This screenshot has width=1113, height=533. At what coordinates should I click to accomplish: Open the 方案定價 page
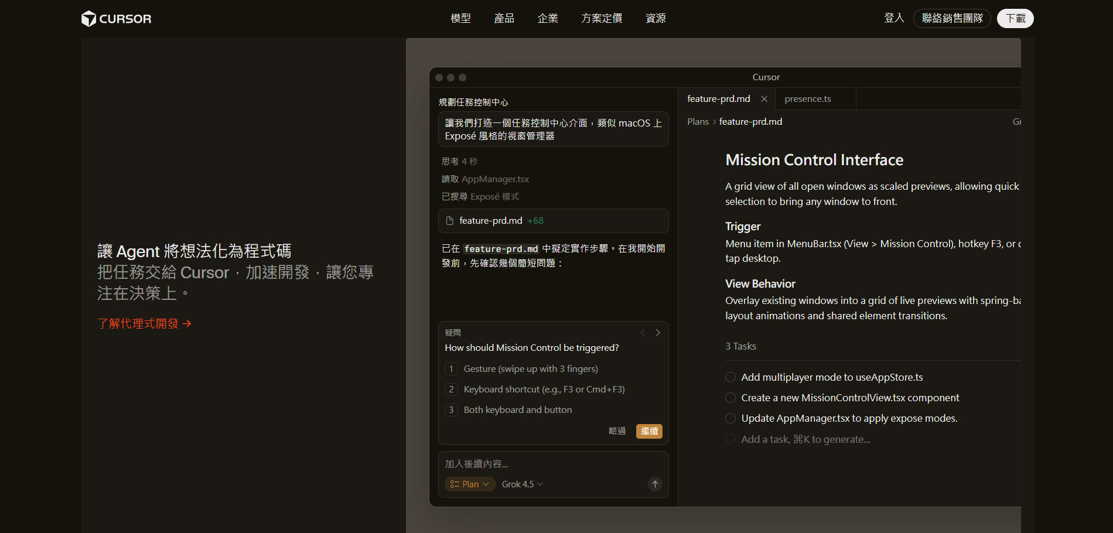tap(602, 18)
